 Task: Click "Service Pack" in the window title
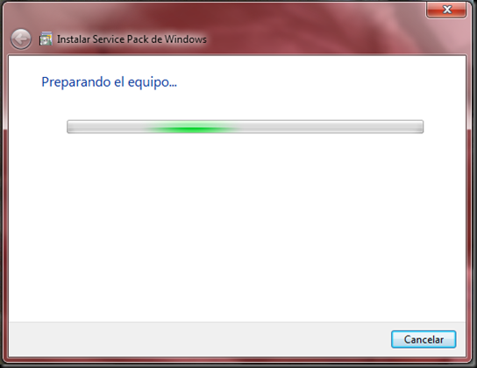123,39
